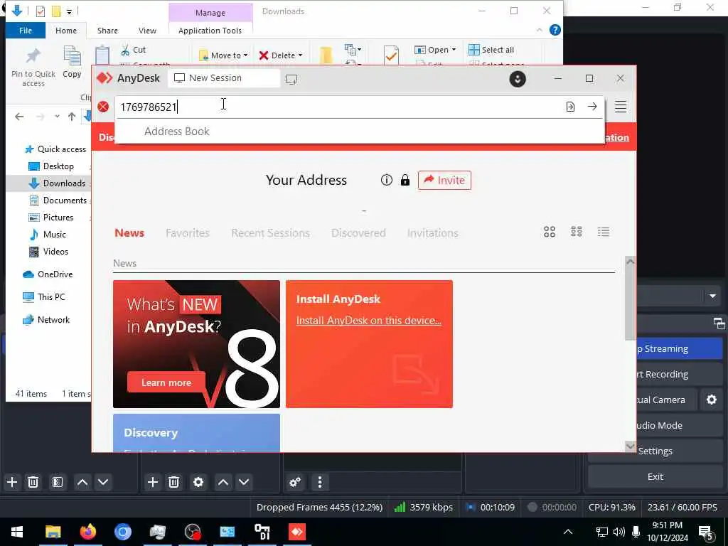Add a scene with OBS plus button
This screenshot has height=546, width=728.
click(x=12, y=483)
